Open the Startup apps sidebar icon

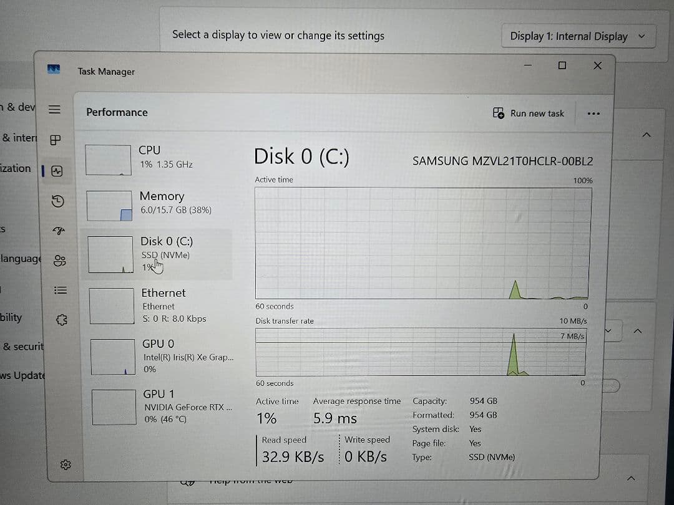click(59, 231)
